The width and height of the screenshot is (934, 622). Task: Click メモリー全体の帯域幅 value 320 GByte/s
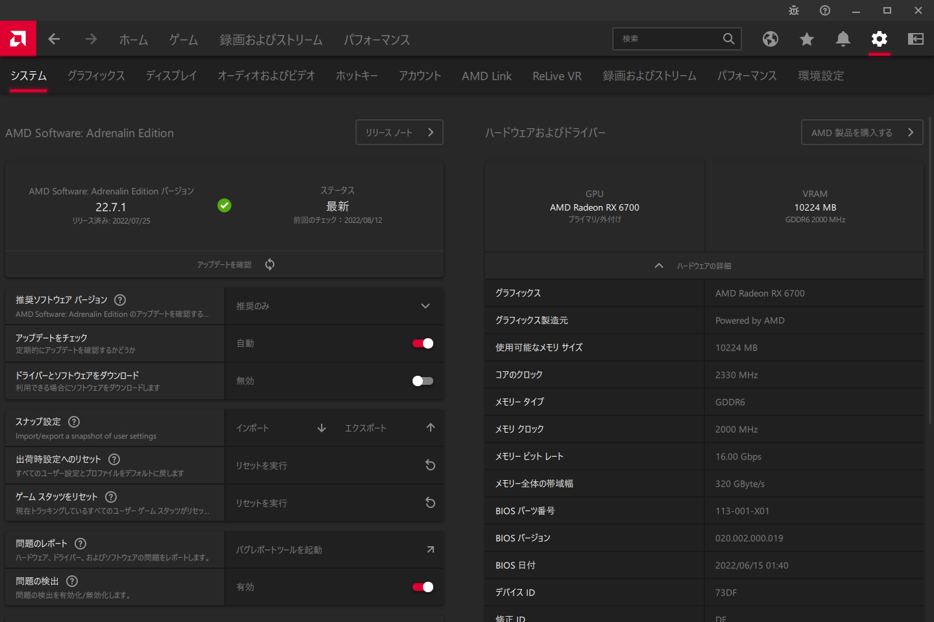[740, 484]
